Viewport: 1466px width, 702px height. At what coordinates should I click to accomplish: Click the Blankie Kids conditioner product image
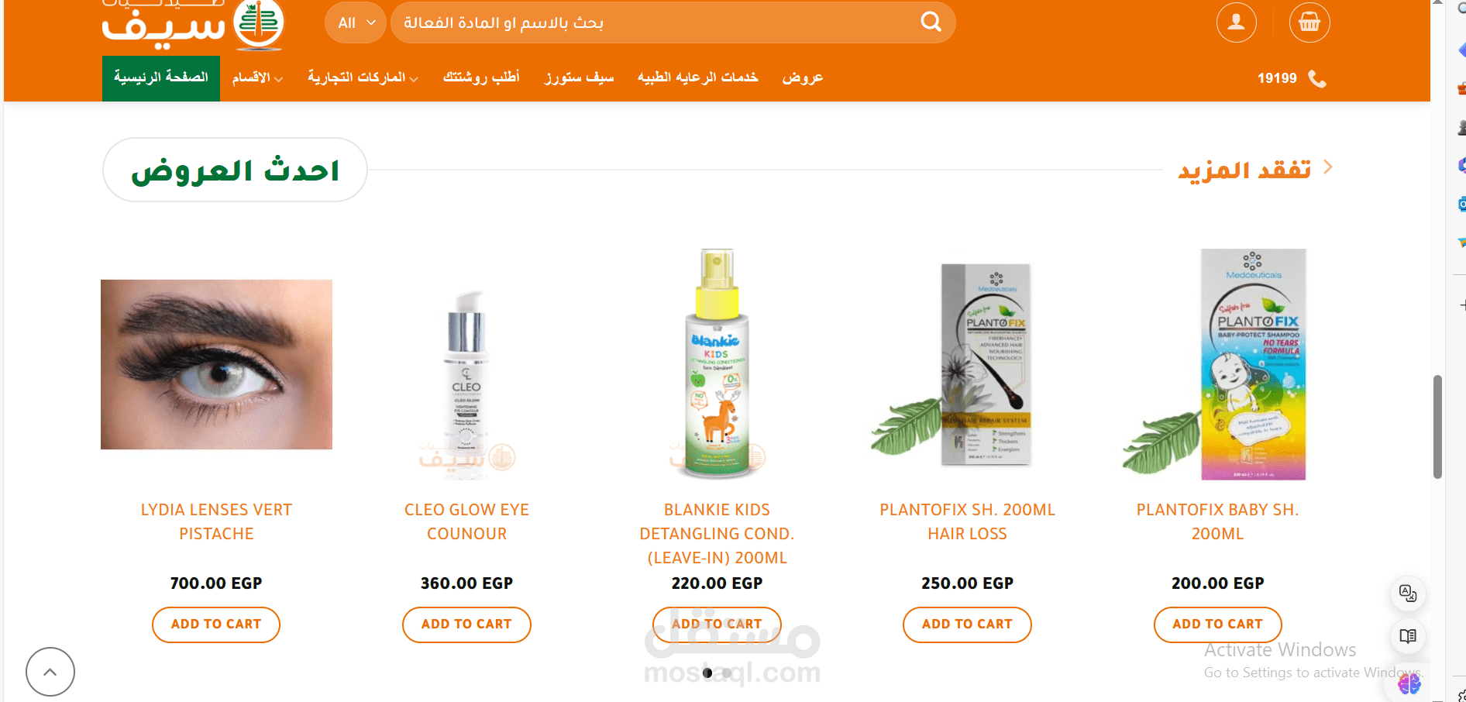coord(718,363)
